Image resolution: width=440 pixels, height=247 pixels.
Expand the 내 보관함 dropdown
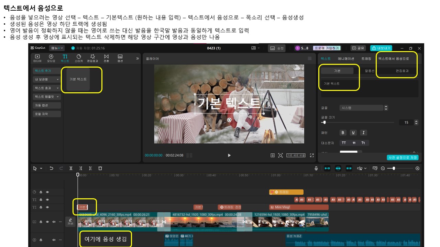pyautogui.click(x=47, y=80)
